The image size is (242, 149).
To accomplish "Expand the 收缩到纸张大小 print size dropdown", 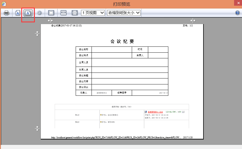I will [124, 13].
